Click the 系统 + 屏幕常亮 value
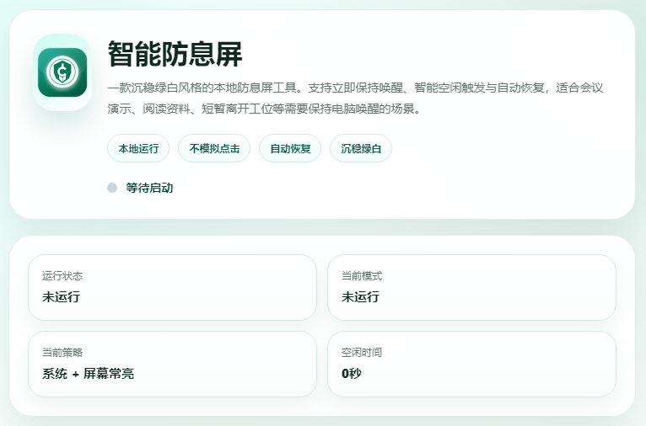 [89, 374]
